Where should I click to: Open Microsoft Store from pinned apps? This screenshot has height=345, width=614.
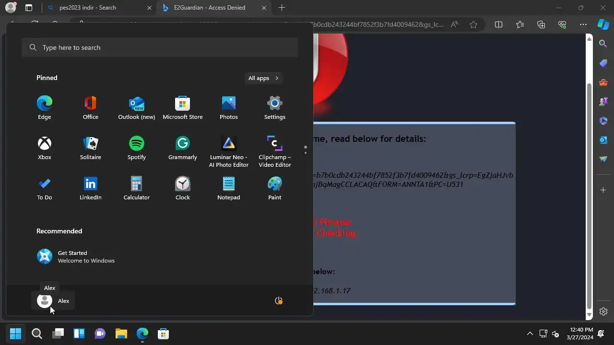click(183, 108)
